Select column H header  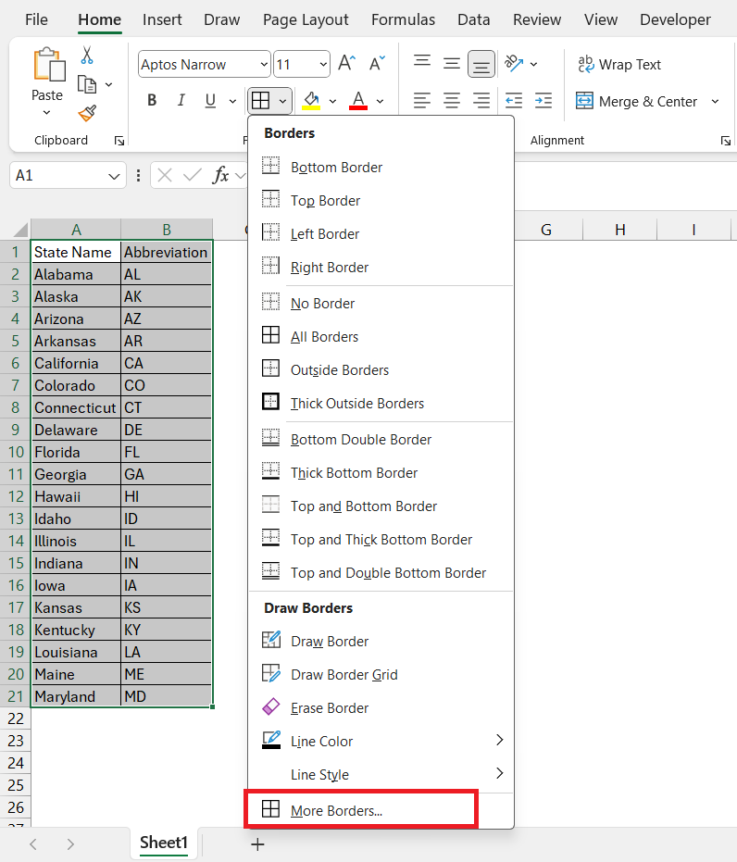pyautogui.click(x=620, y=230)
